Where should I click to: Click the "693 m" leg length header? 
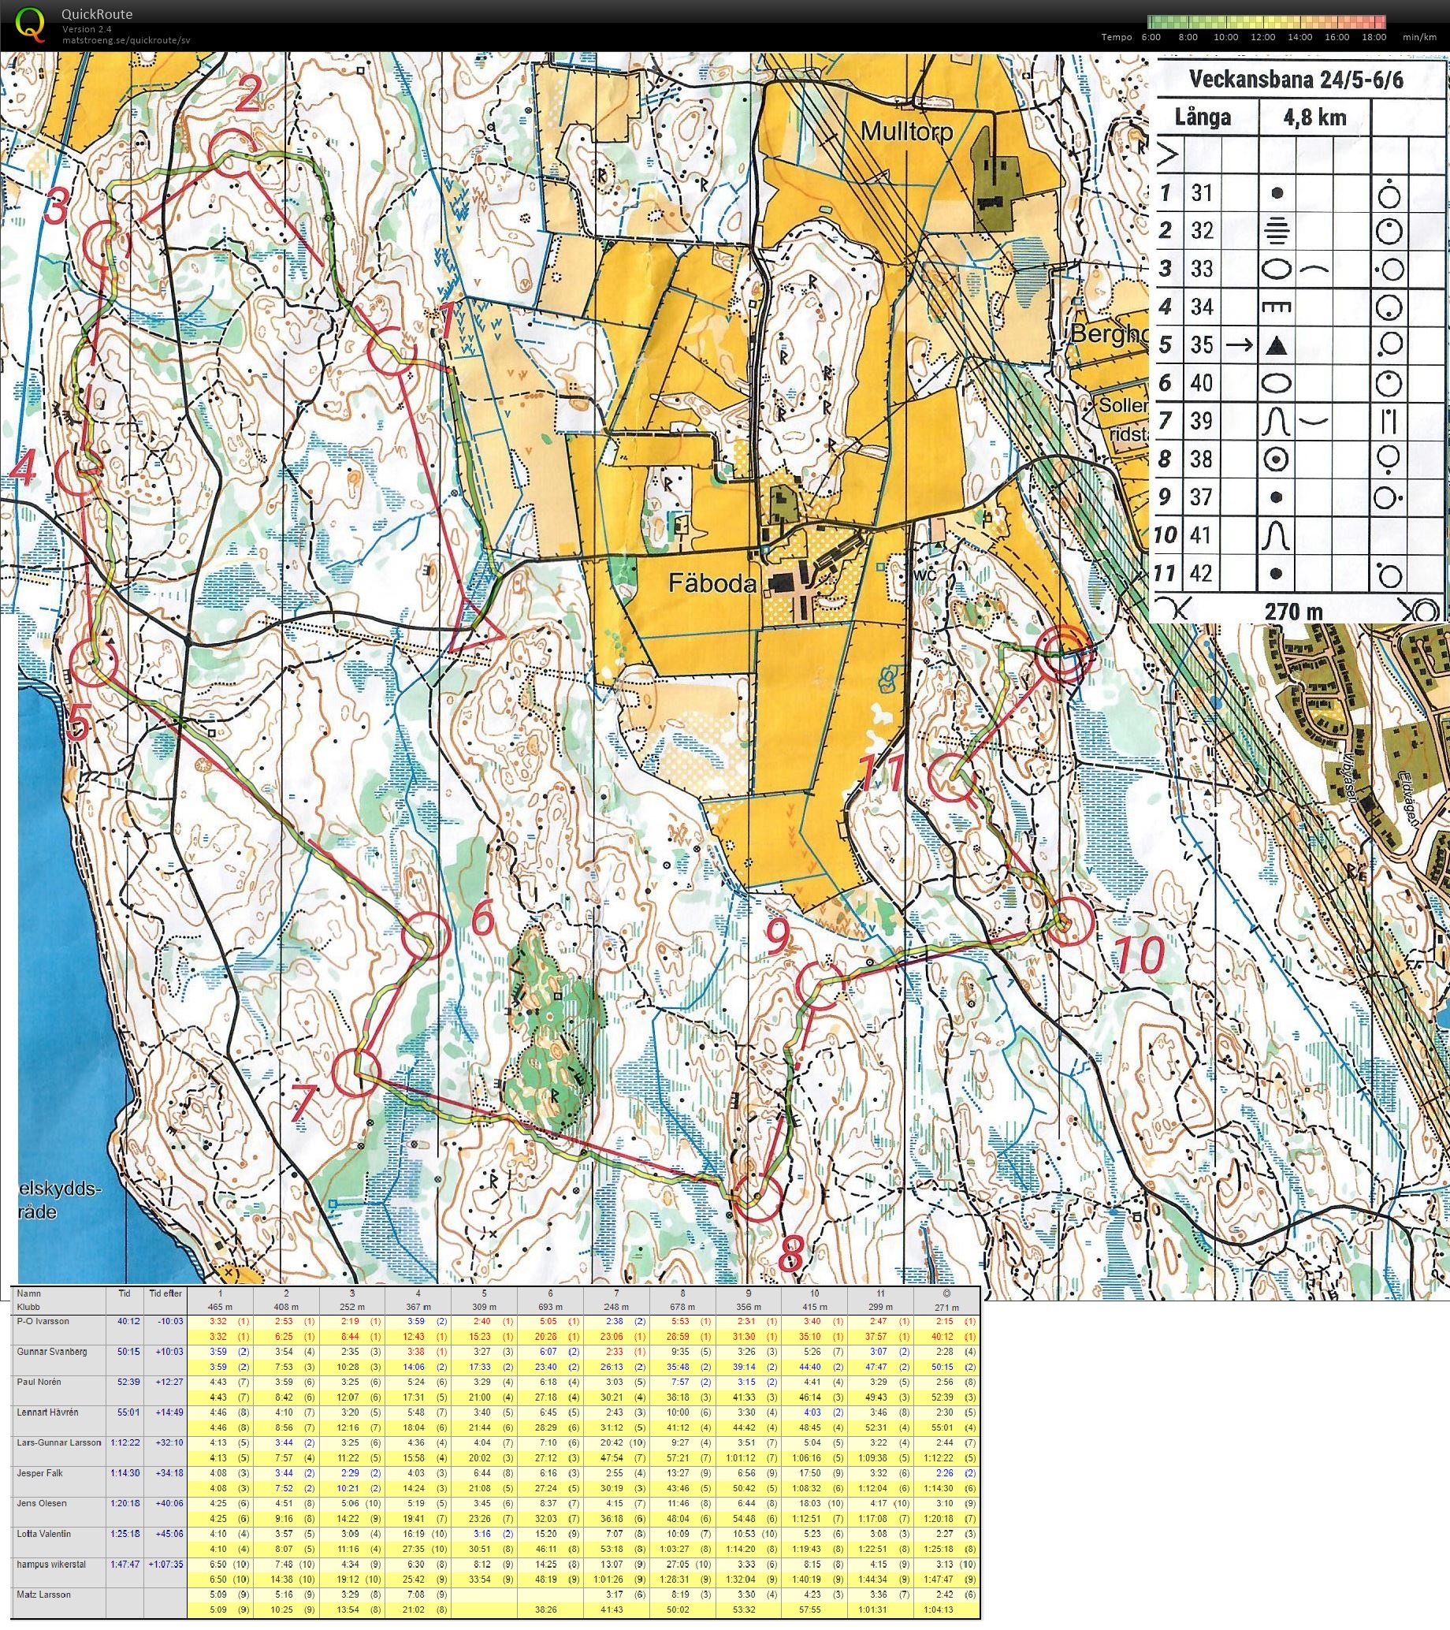pos(550,1307)
